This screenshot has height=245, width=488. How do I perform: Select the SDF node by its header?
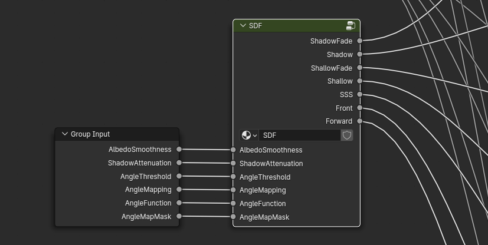point(295,26)
